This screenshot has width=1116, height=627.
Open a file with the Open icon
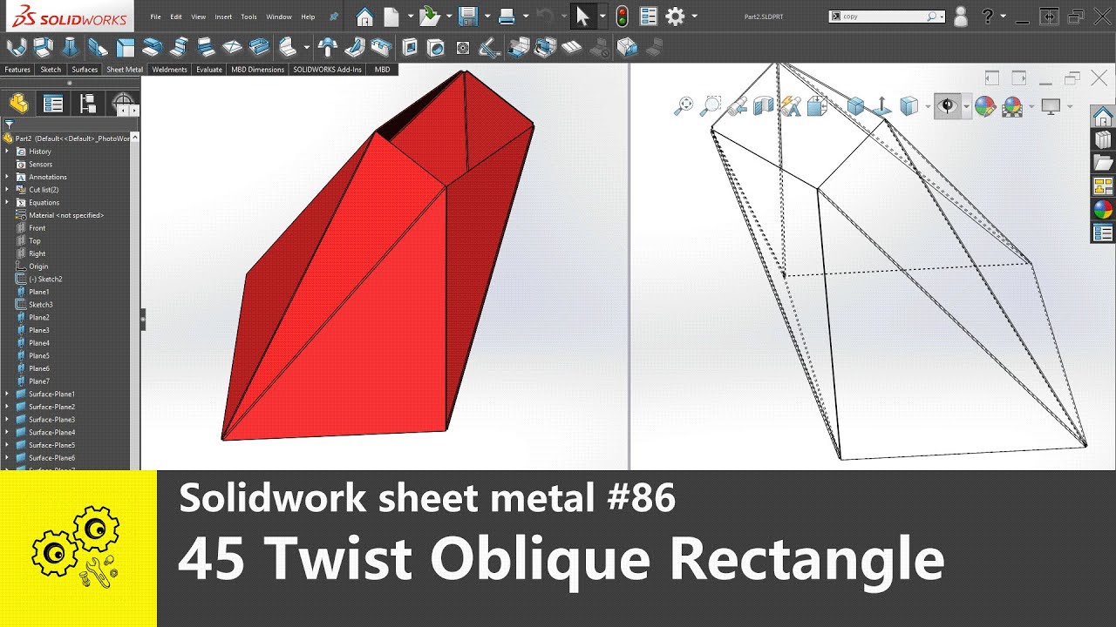429,17
